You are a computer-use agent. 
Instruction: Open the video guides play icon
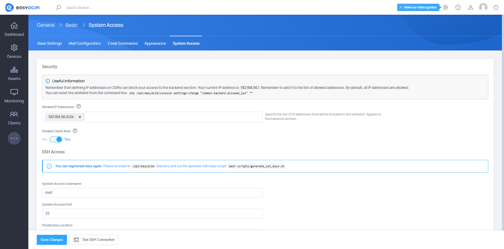click(x=445, y=7)
